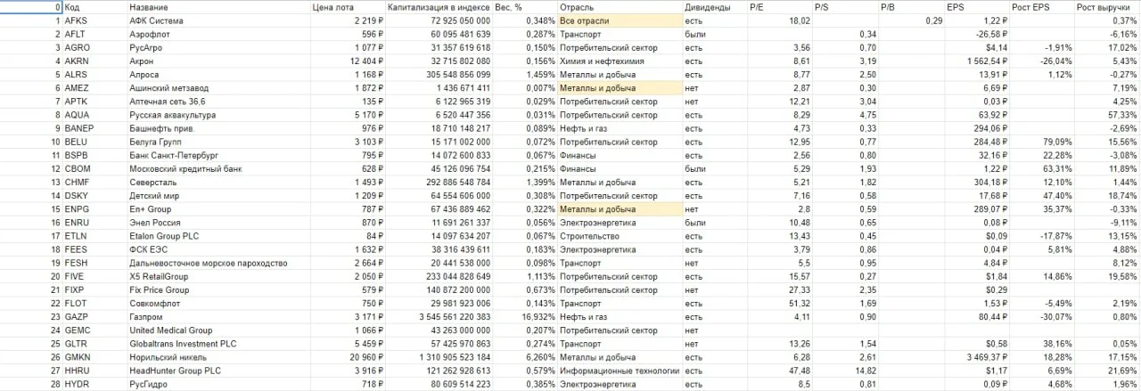Select the Отрасль column header
Viewport: 1141px width, 391px height.
tap(620, 6)
